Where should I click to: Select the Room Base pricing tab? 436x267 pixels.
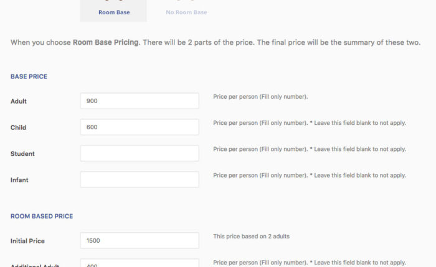[114, 12]
